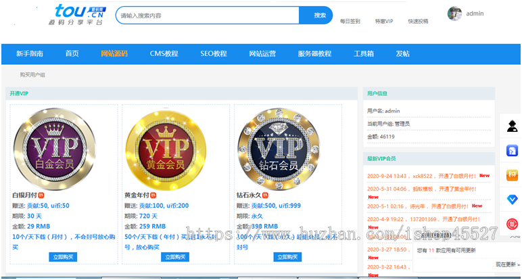Open the 发帖 nav item
The image size is (522, 280).
402,53
